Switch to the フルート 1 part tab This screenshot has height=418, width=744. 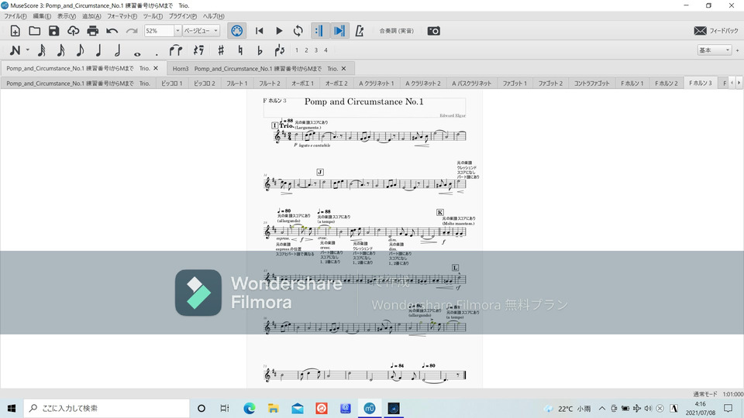(237, 84)
